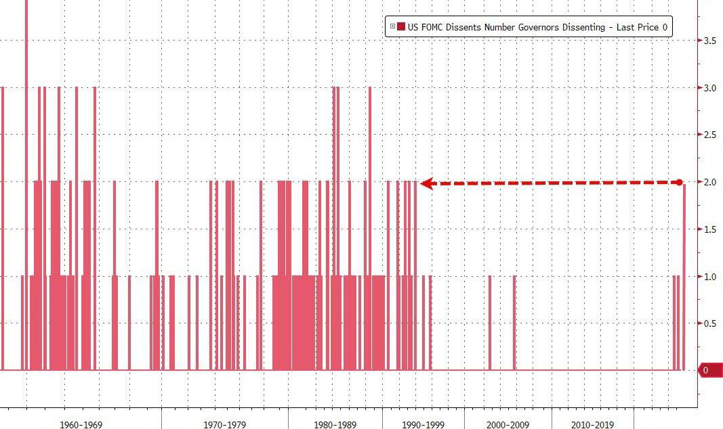The image size is (723, 429).
Task: Select the 1960-1969 decade label
Action: [x=81, y=424]
